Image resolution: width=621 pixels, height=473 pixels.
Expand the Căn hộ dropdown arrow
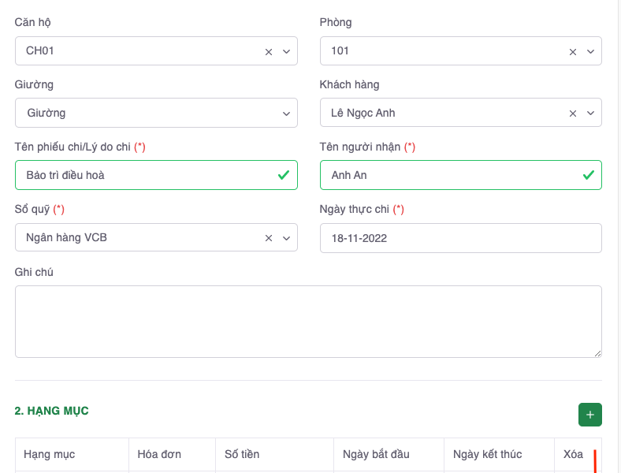click(286, 51)
